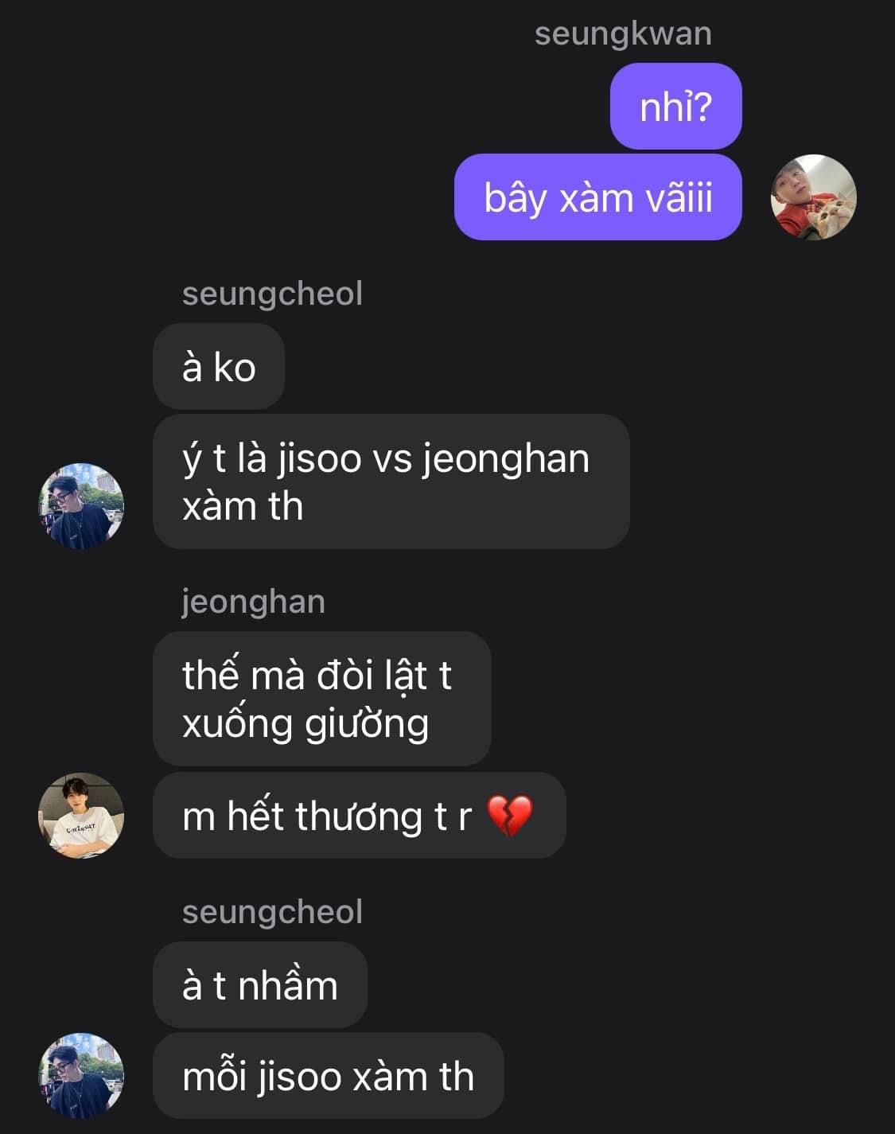Screen dimensions: 895x1134
Task: Tap the 'mỗi jisoo xàm th' message bubble
Action: tap(328, 1075)
